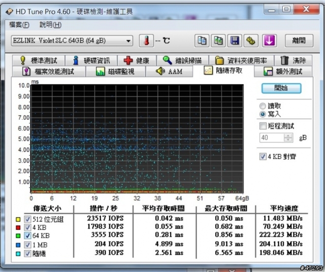Screen dimensions: 325x272
Task: Switch to the 清除 erase tab
Action: [x=293, y=60]
